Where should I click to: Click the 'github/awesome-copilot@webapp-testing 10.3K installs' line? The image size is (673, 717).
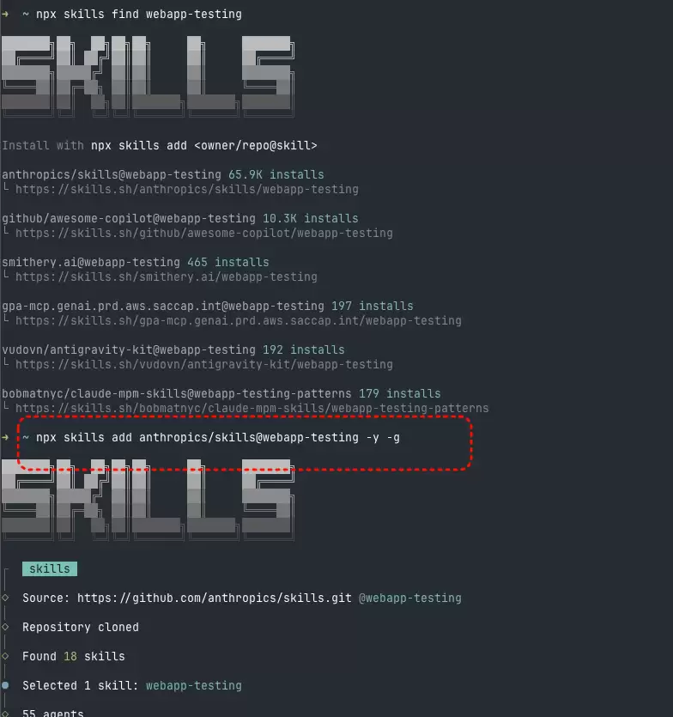coord(180,219)
